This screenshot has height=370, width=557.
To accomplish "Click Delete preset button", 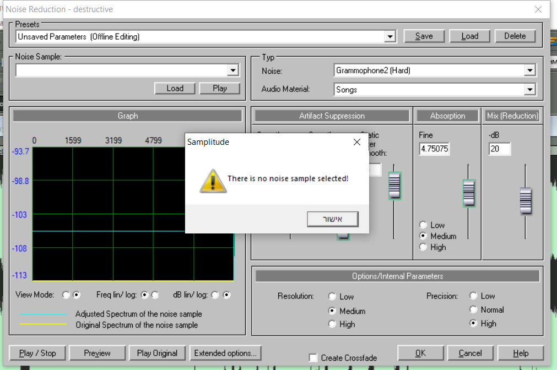I will coord(515,36).
